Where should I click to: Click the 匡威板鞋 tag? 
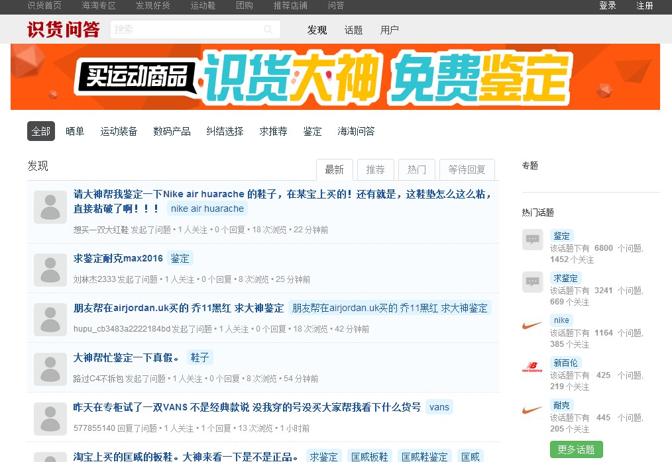pyautogui.click(x=369, y=457)
